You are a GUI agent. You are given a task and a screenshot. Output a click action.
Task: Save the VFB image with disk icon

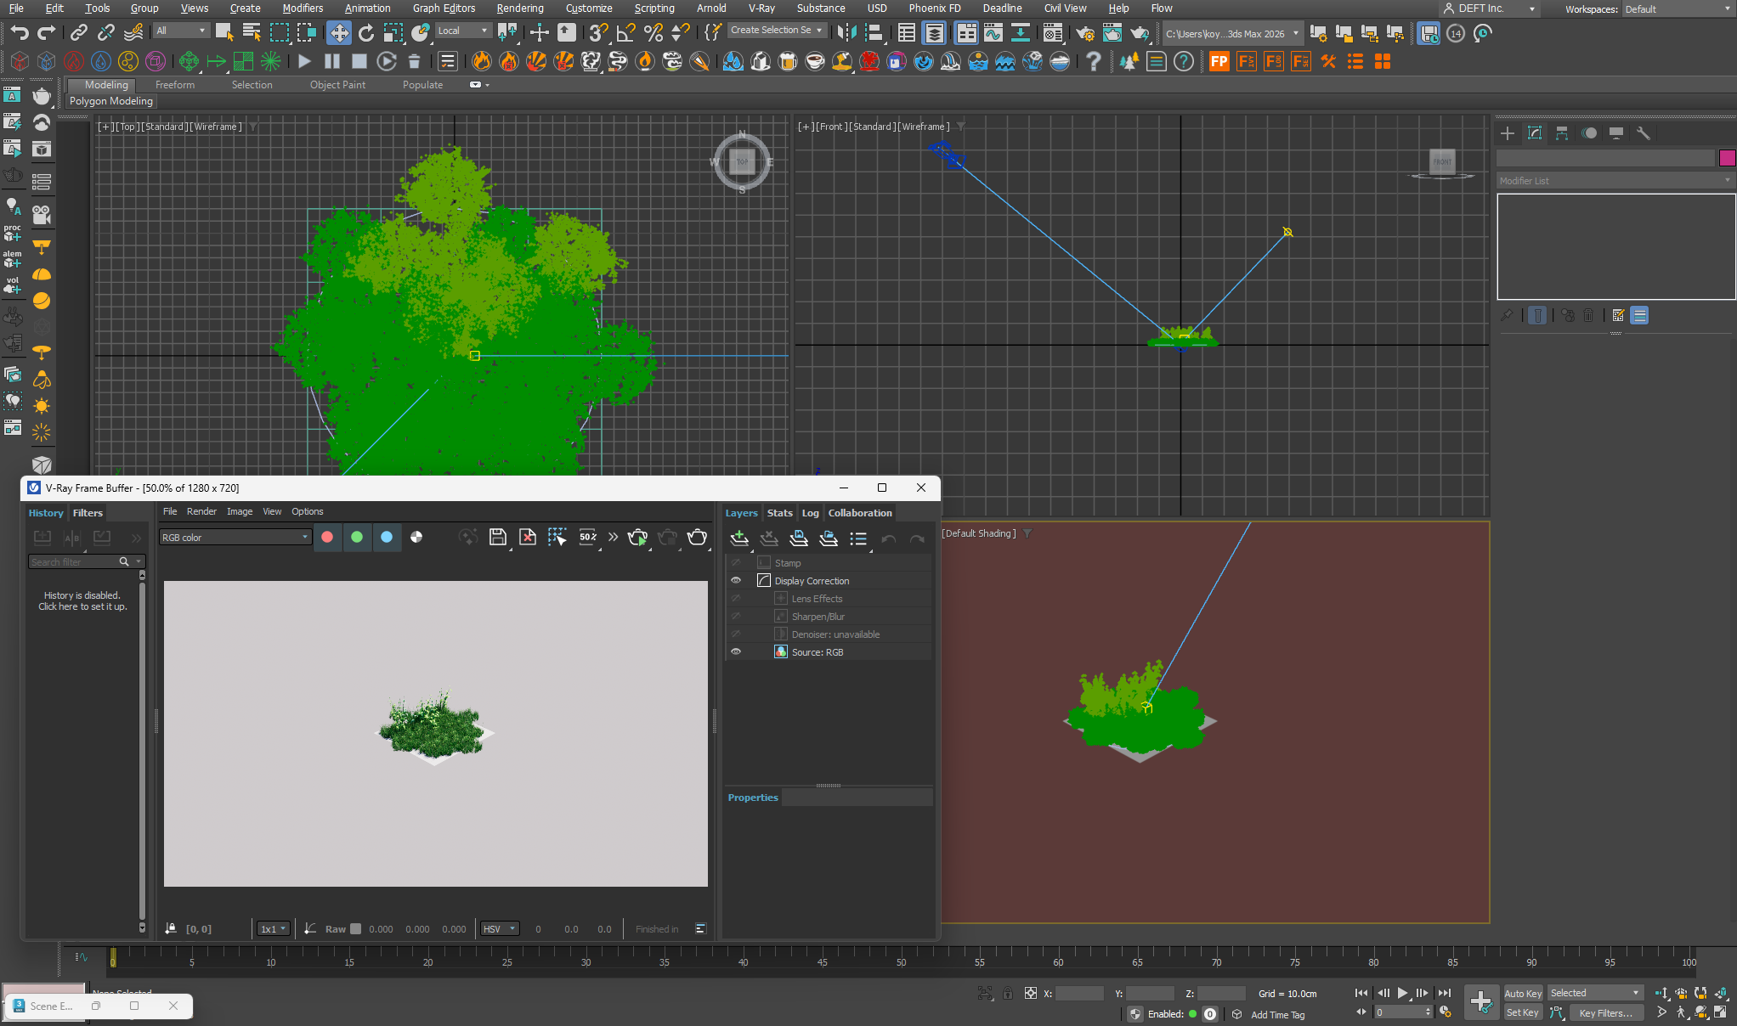pos(498,537)
